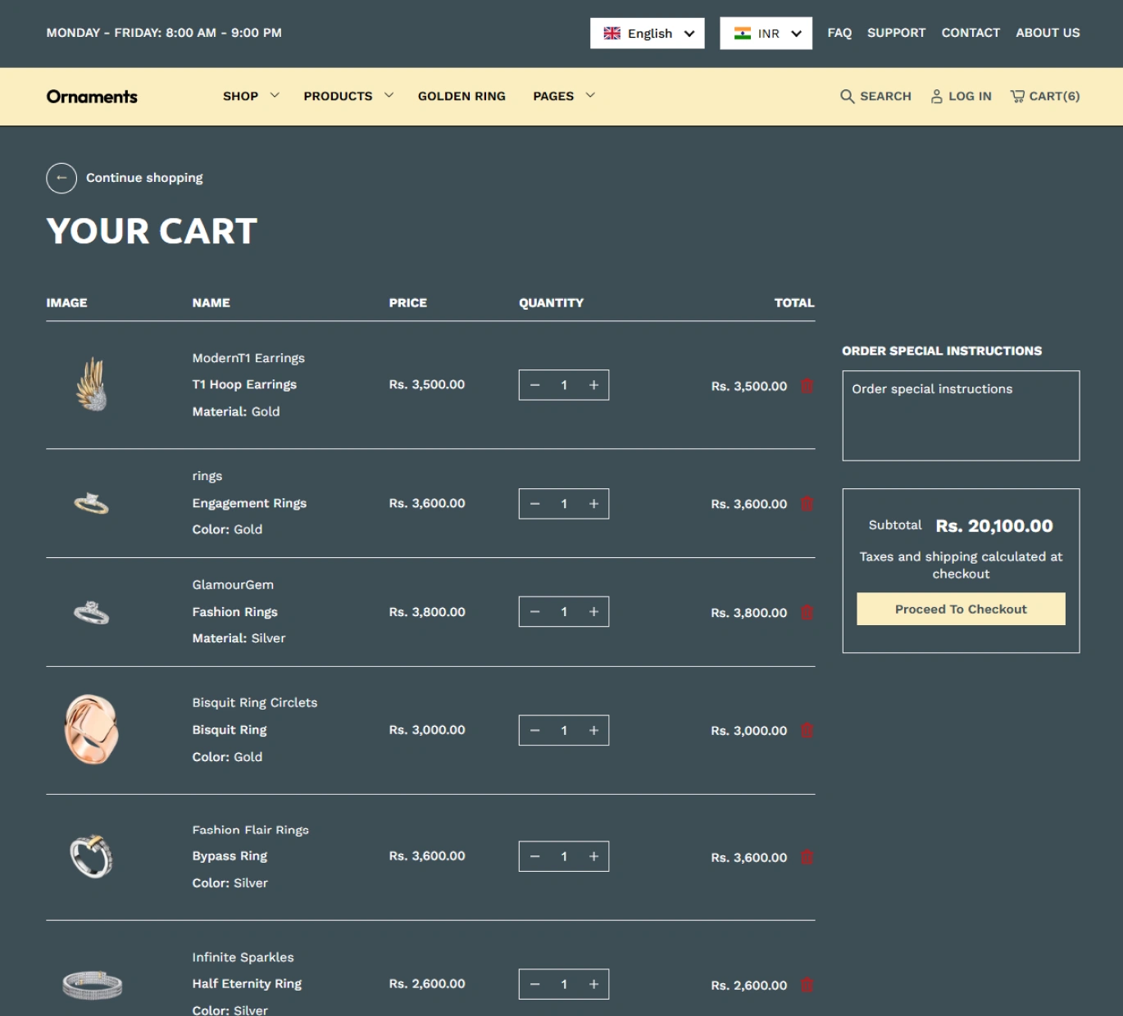Click the Order special instructions text box
The image size is (1123, 1016).
(x=961, y=415)
